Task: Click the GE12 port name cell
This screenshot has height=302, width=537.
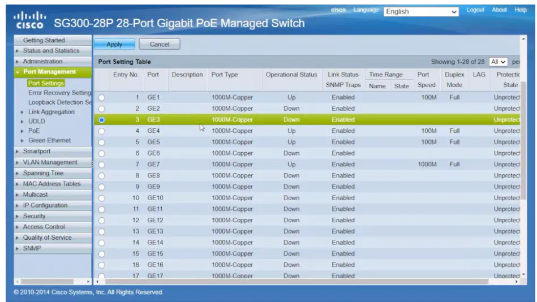Action: [155, 220]
